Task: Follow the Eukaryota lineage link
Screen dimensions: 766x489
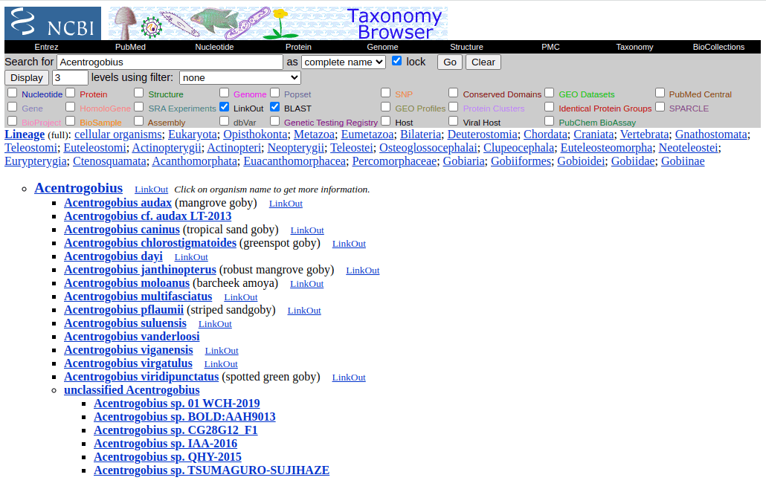Action: [193, 135]
